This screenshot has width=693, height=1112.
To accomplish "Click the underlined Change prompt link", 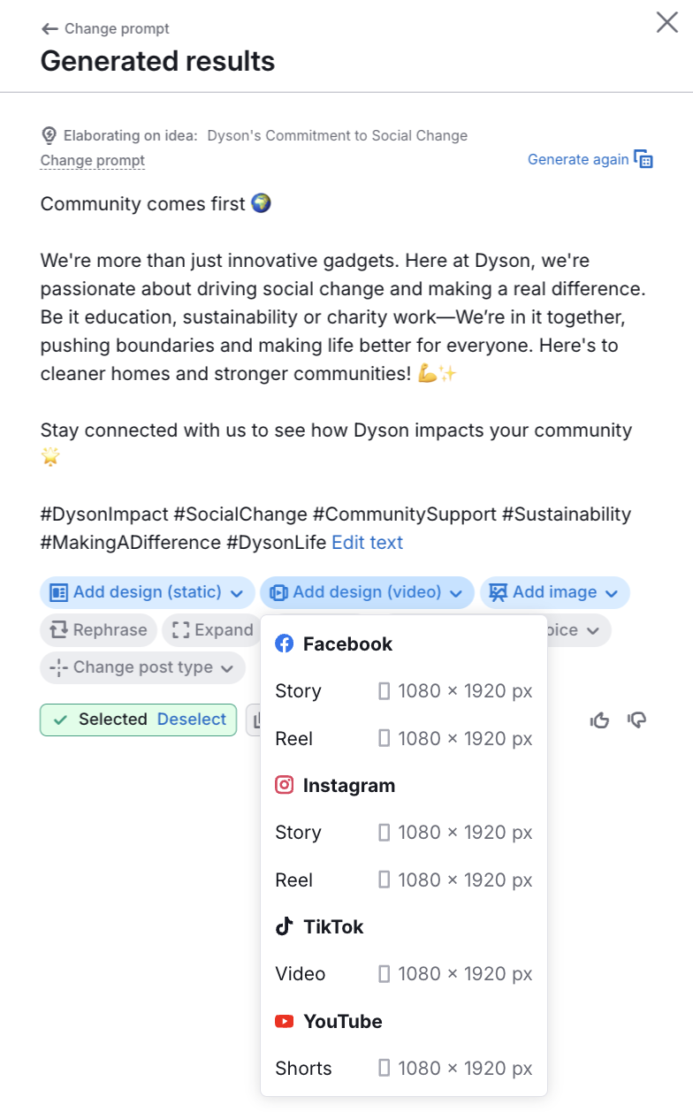I will [93, 161].
